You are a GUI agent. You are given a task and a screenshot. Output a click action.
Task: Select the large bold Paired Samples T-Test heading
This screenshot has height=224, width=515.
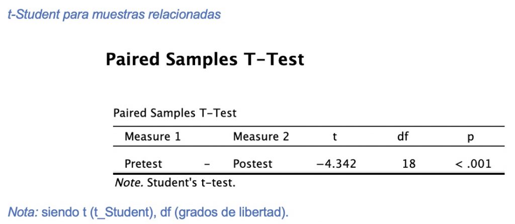click(x=205, y=59)
